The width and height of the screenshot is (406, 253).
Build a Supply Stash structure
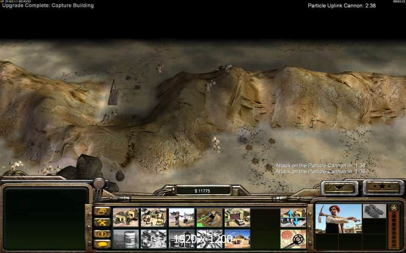pos(126,218)
